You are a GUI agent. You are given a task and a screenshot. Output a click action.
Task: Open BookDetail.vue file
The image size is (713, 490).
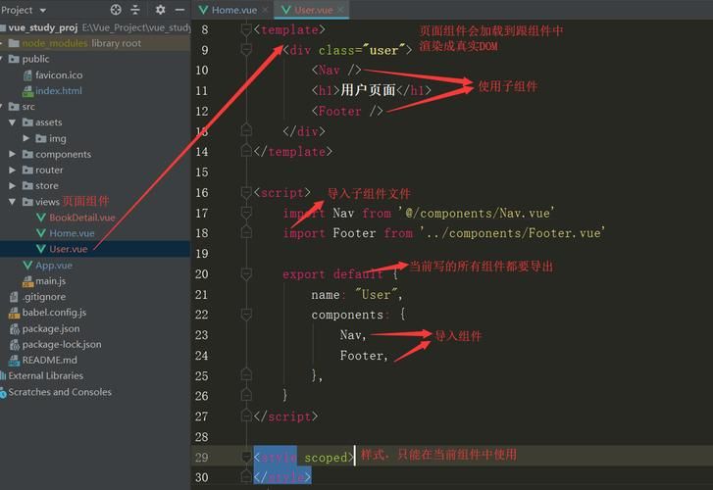(81, 218)
